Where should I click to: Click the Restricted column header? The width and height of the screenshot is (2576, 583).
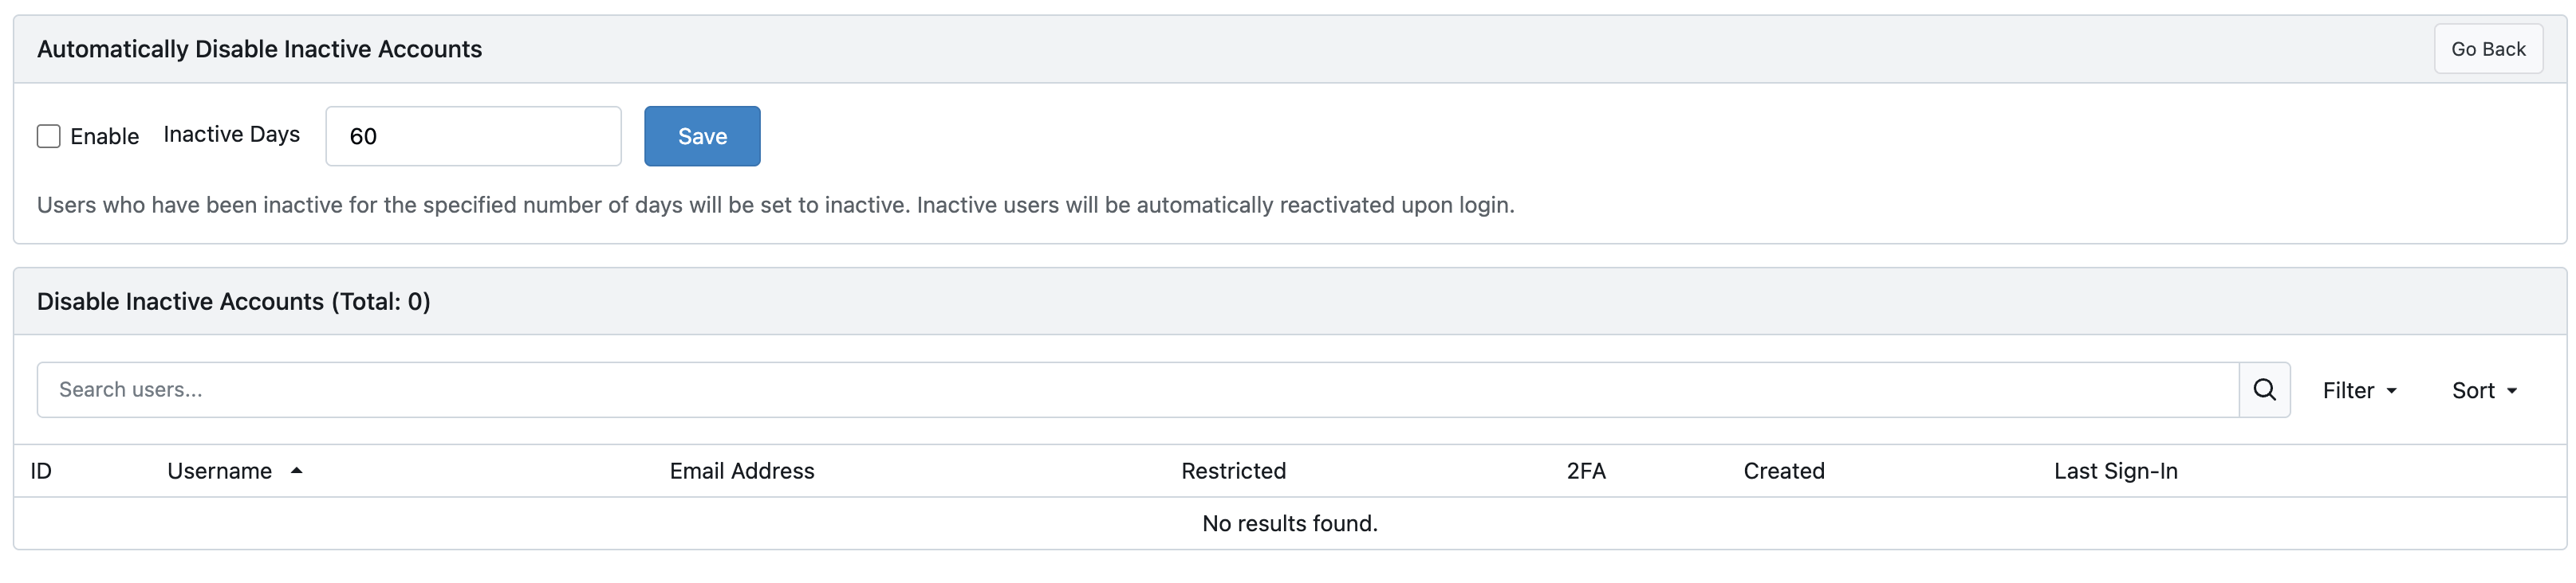point(1232,471)
